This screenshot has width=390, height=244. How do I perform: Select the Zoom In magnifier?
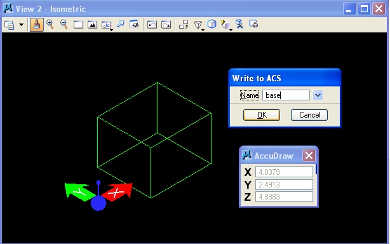point(50,24)
